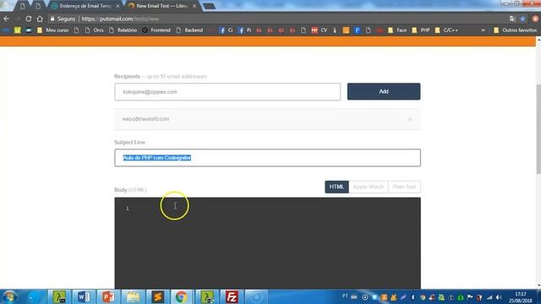Image resolution: width=541 pixels, height=304 pixels.
Task: Open the Windows Start menu
Action: [9, 296]
